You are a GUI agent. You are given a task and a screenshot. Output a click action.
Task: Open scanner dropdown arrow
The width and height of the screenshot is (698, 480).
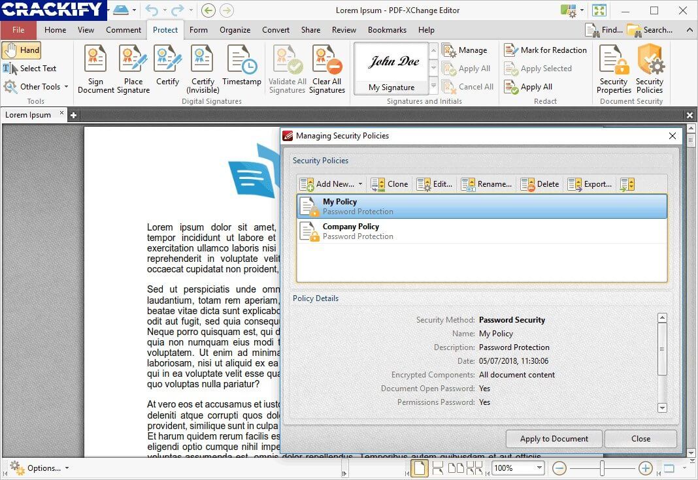[134, 10]
